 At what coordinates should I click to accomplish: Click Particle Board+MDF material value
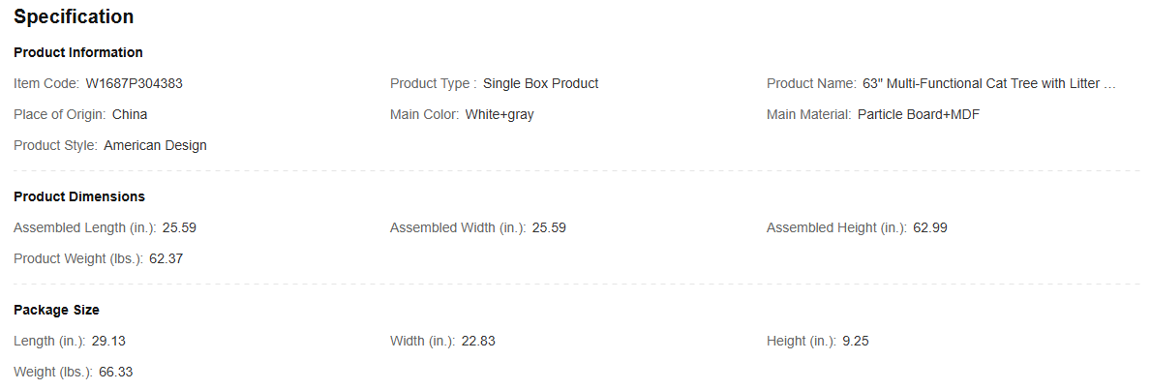click(919, 114)
